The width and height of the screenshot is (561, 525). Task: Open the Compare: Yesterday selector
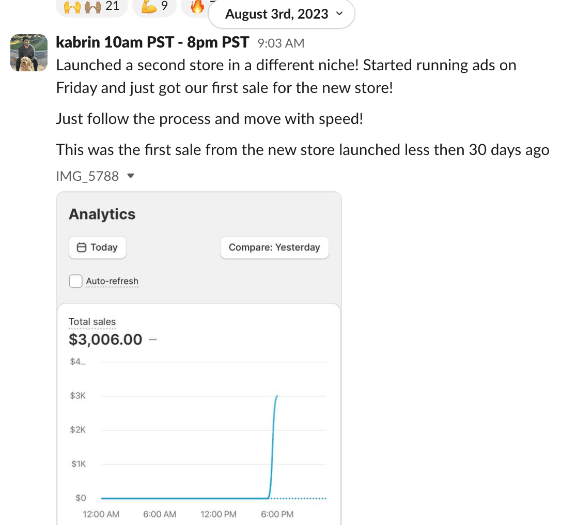pyautogui.click(x=274, y=248)
